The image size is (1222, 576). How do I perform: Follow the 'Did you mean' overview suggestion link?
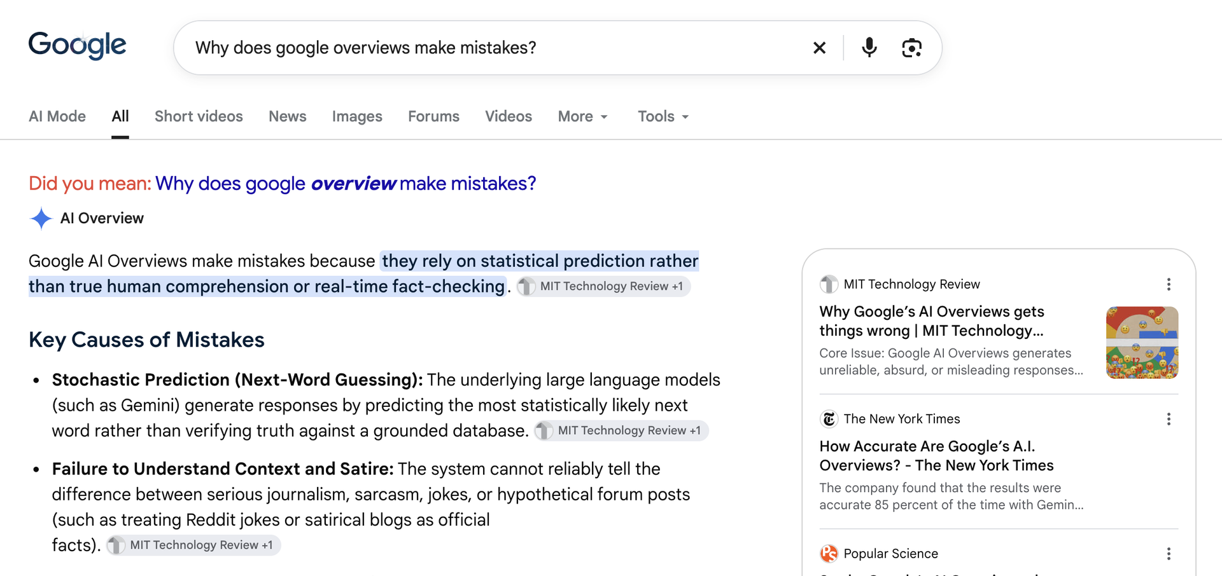(x=346, y=183)
